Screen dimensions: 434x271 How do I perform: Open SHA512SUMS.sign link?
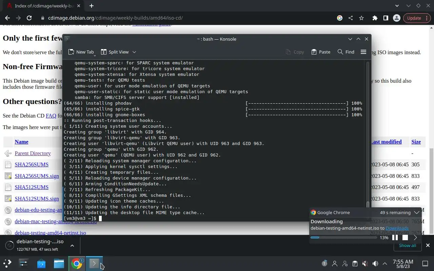click(37, 199)
